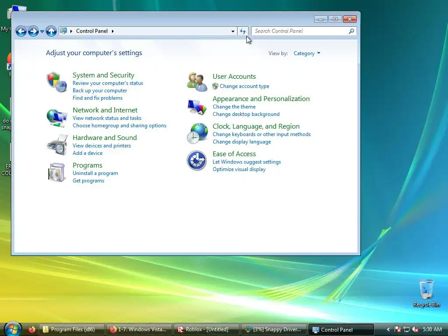
Task: Open View network status and tasks
Action: pyautogui.click(x=107, y=118)
